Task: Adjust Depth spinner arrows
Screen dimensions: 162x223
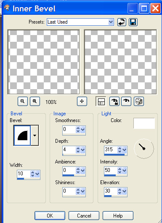Action: click(x=78, y=150)
